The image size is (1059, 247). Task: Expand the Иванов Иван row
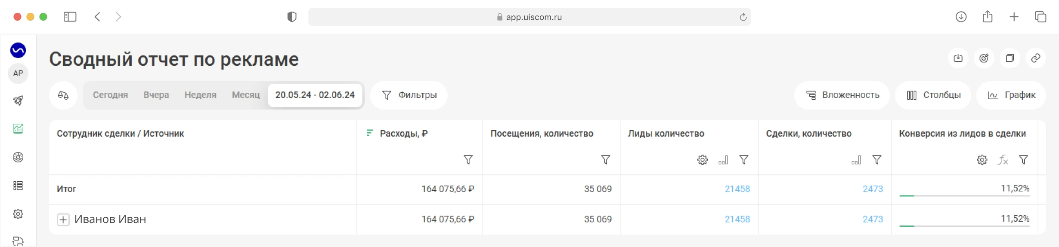(63, 220)
